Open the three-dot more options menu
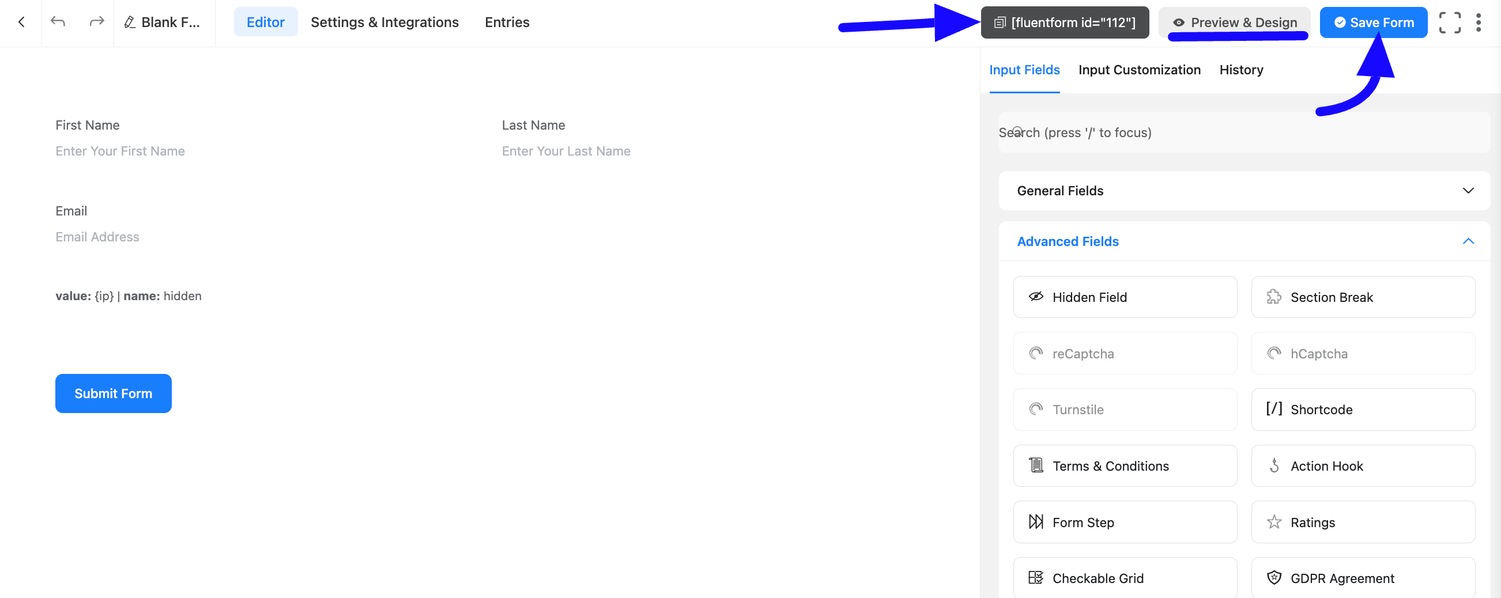 (1478, 22)
